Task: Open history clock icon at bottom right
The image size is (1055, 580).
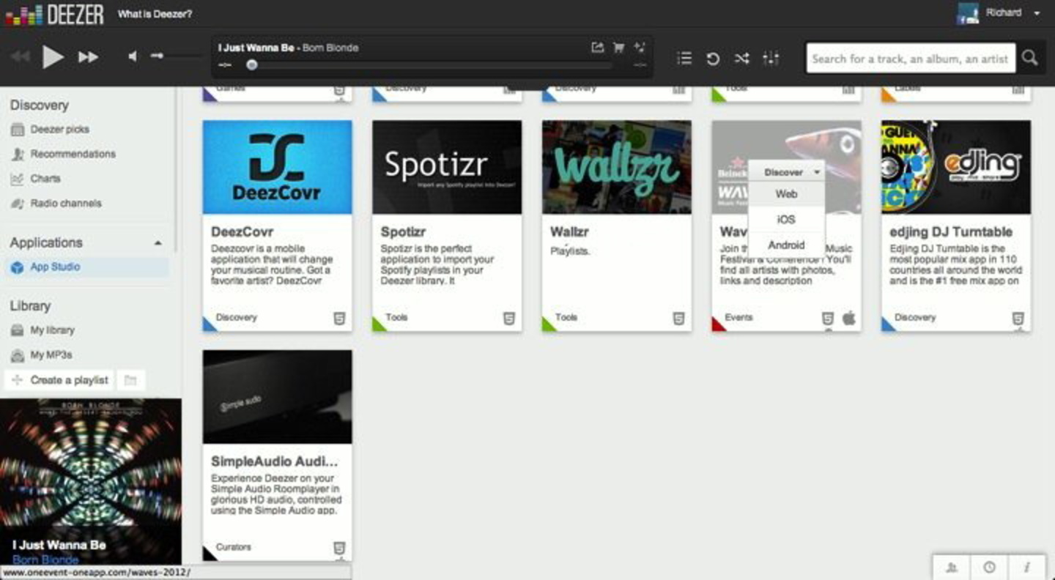Action: click(x=989, y=568)
